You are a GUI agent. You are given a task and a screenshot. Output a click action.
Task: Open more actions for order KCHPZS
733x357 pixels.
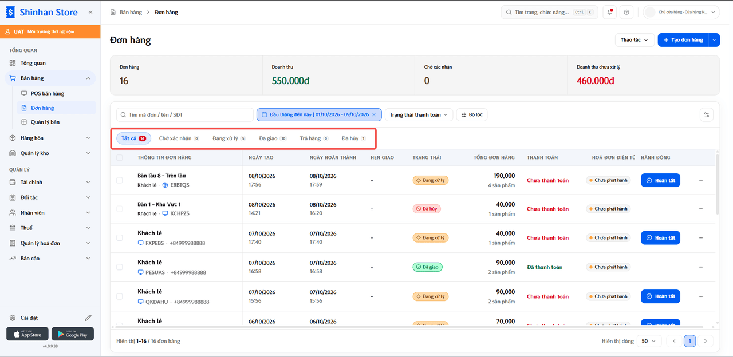point(701,209)
